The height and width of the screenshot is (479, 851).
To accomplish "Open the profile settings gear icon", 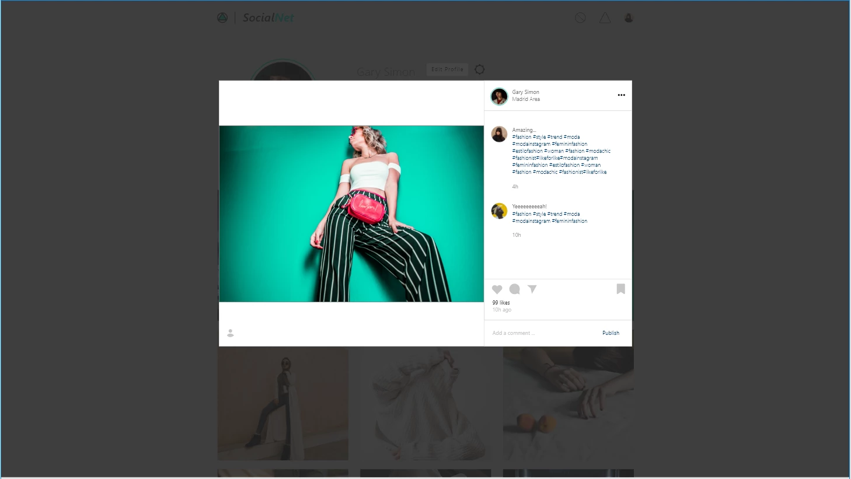I will pyautogui.click(x=480, y=69).
